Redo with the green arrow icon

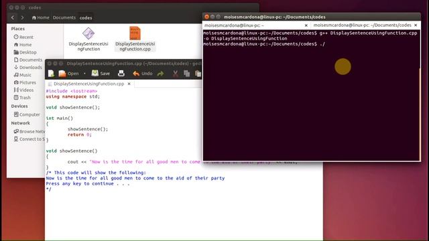(161, 73)
